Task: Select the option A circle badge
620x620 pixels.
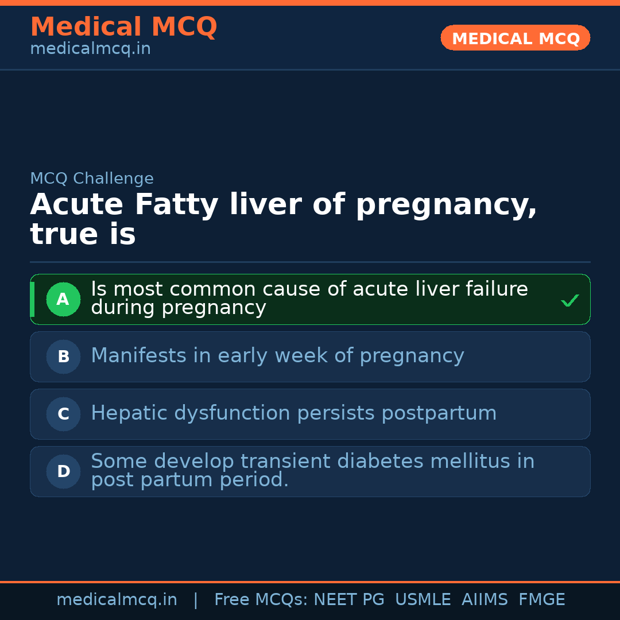Action: 63,299
